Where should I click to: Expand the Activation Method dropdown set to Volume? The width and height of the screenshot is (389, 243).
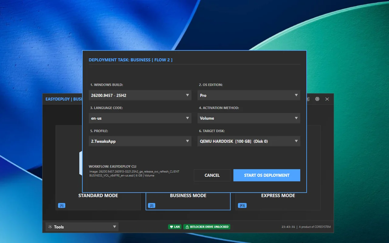[x=249, y=118]
